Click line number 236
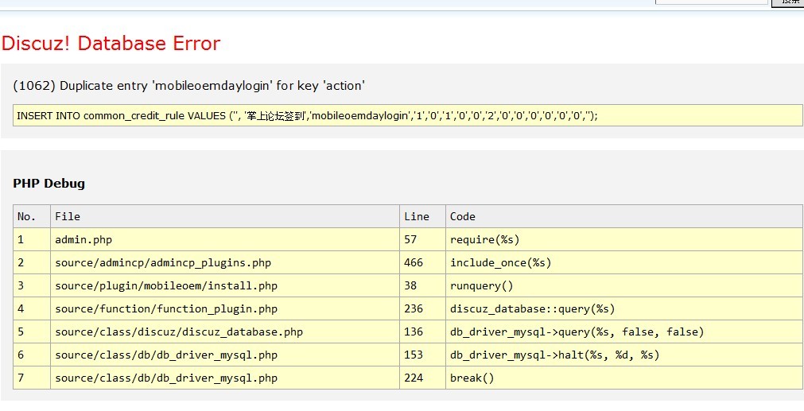The height and width of the screenshot is (411, 804). pyautogui.click(x=422, y=308)
